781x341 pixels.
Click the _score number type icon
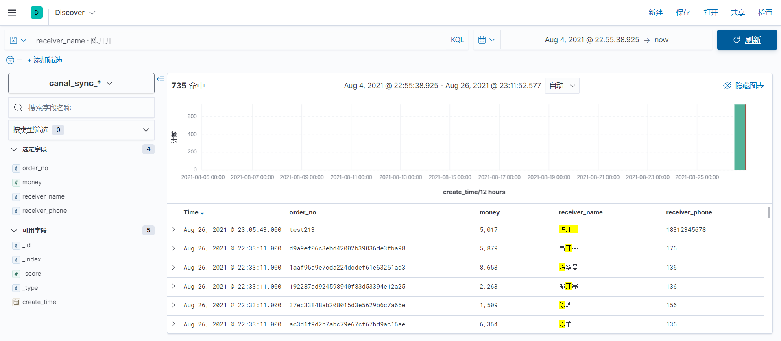[16, 274]
